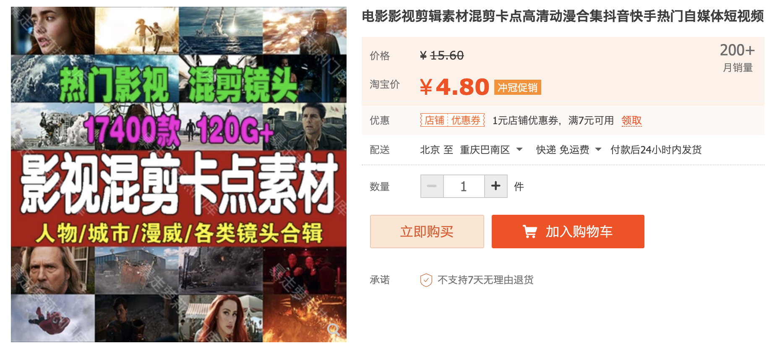Viewport: 772px width, 354px height.
Task: Click the quantity input field showing 1
Action: pos(464,186)
